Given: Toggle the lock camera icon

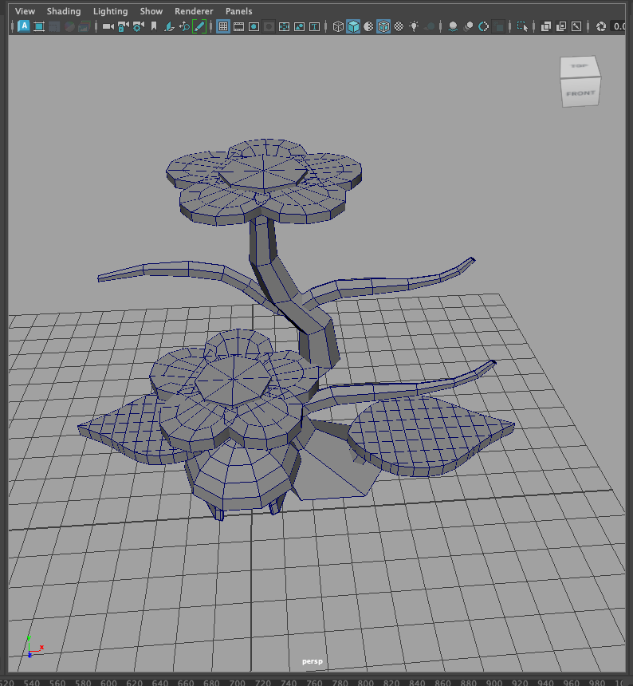Looking at the screenshot, I should (123, 26).
